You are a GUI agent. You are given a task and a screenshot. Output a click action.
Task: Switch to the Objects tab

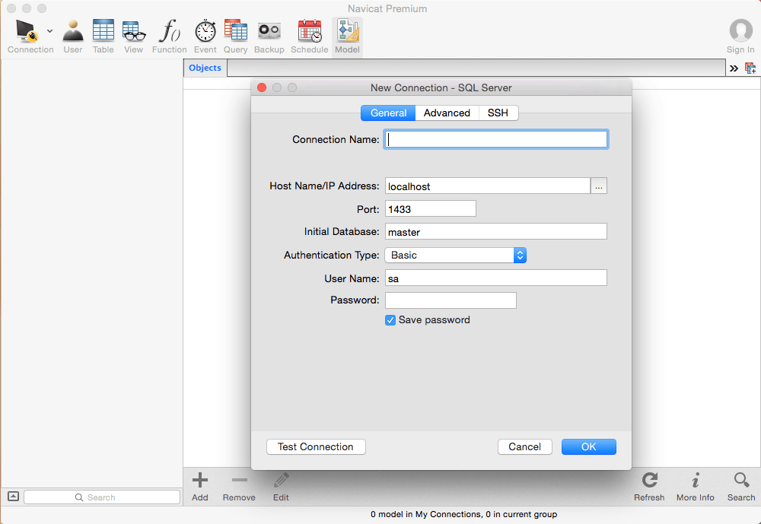click(x=205, y=68)
